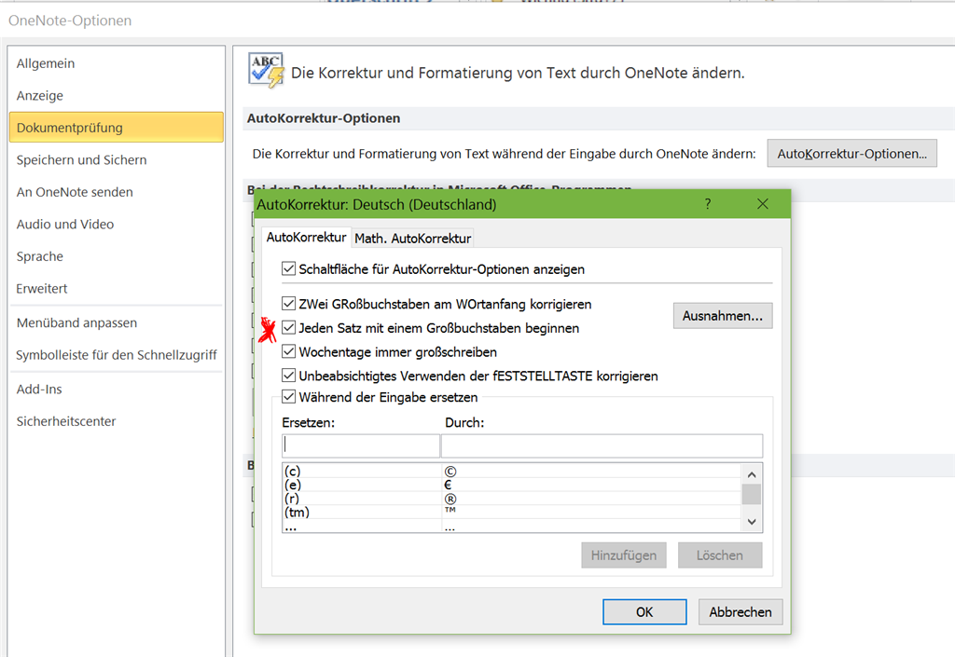Confirm AutoKorrektur dialog with OK
Screen dimensions: 955x657
(x=644, y=612)
